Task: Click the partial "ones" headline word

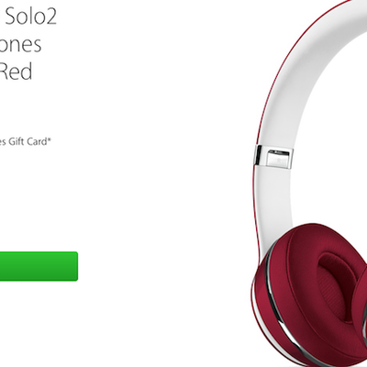Action: click(20, 44)
